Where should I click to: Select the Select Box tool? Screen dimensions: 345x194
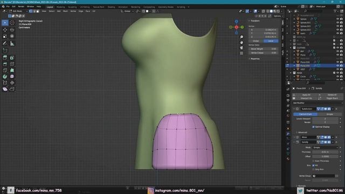[5, 23]
